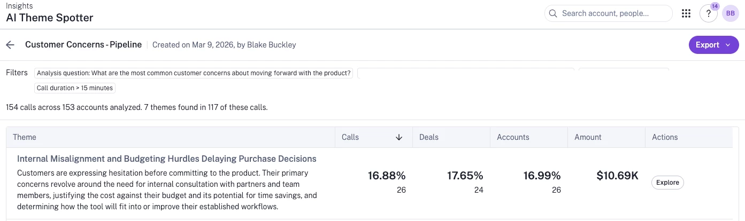This screenshot has height=221, width=745.
Task: Open the apps grid menu
Action: 686,13
